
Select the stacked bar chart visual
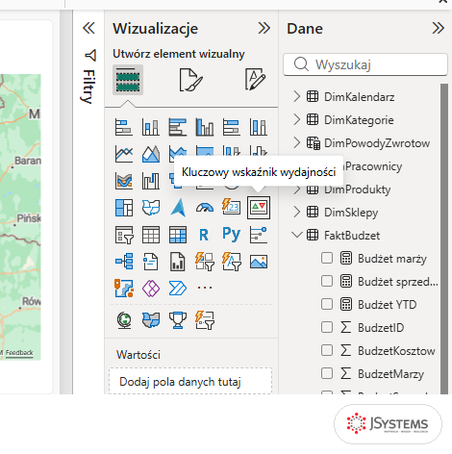[x=124, y=127]
